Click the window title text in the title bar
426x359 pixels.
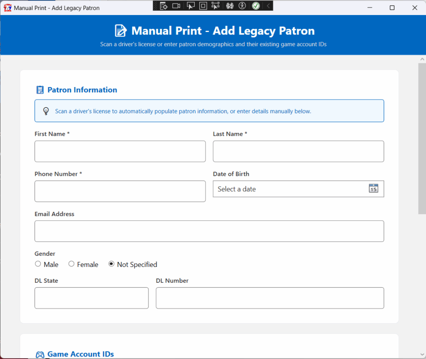tap(57, 8)
